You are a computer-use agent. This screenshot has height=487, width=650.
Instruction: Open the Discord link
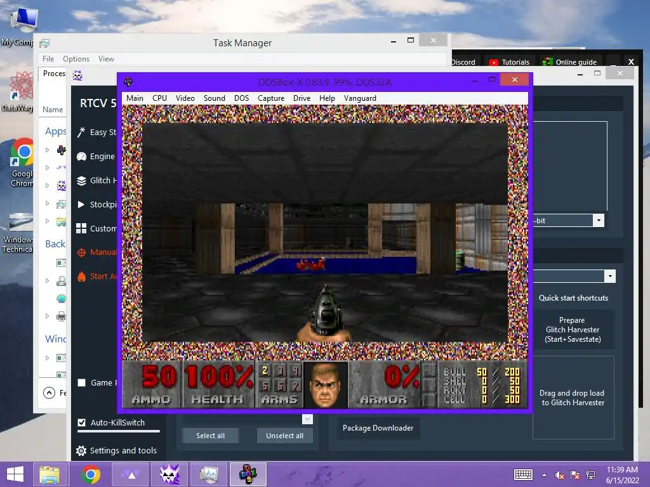tap(463, 62)
